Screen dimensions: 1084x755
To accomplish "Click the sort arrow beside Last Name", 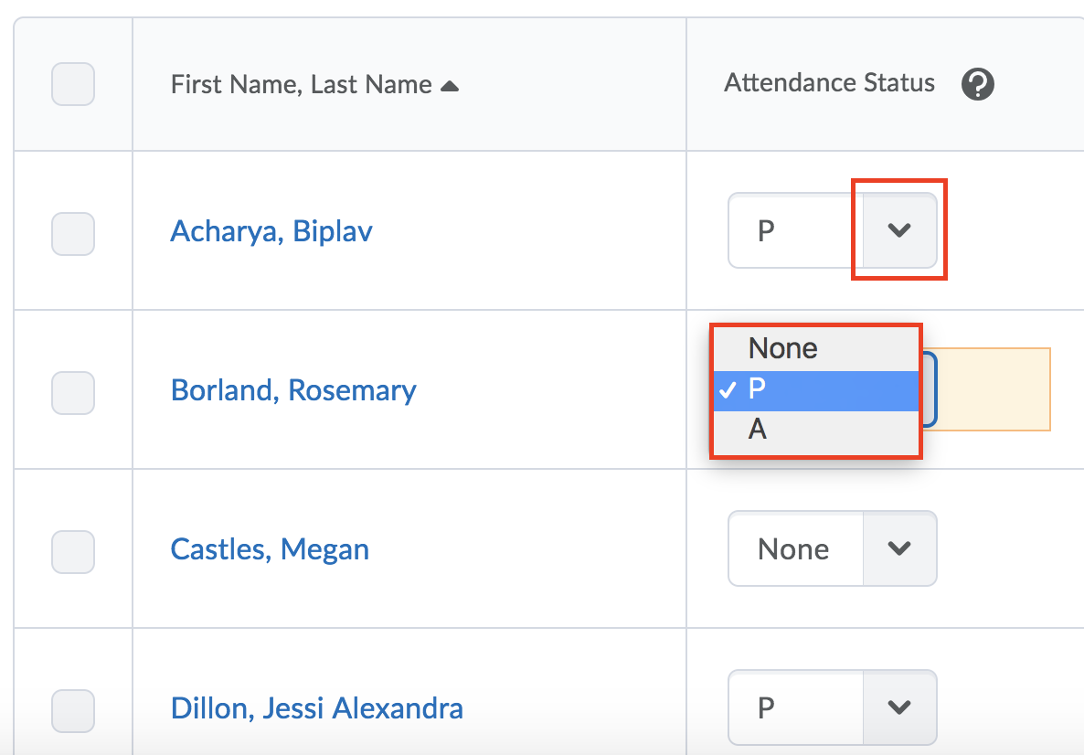I will pyautogui.click(x=450, y=86).
